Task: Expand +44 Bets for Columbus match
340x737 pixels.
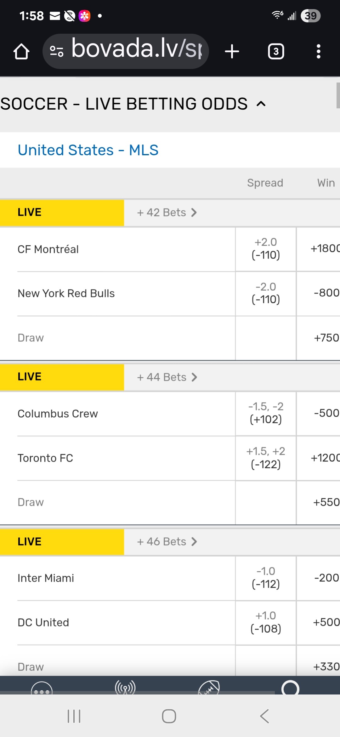Action: [167, 377]
